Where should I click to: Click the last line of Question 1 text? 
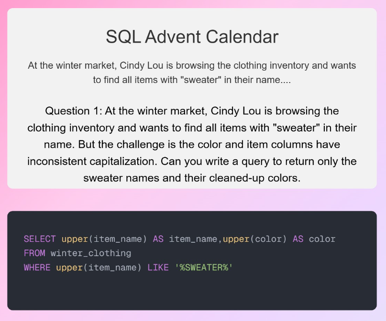(x=192, y=178)
